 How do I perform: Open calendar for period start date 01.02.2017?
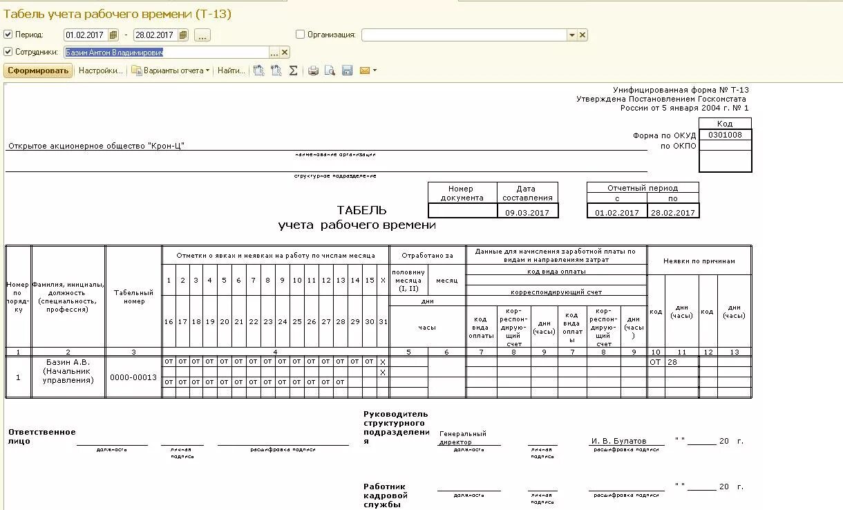pyautogui.click(x=113, y=35)
